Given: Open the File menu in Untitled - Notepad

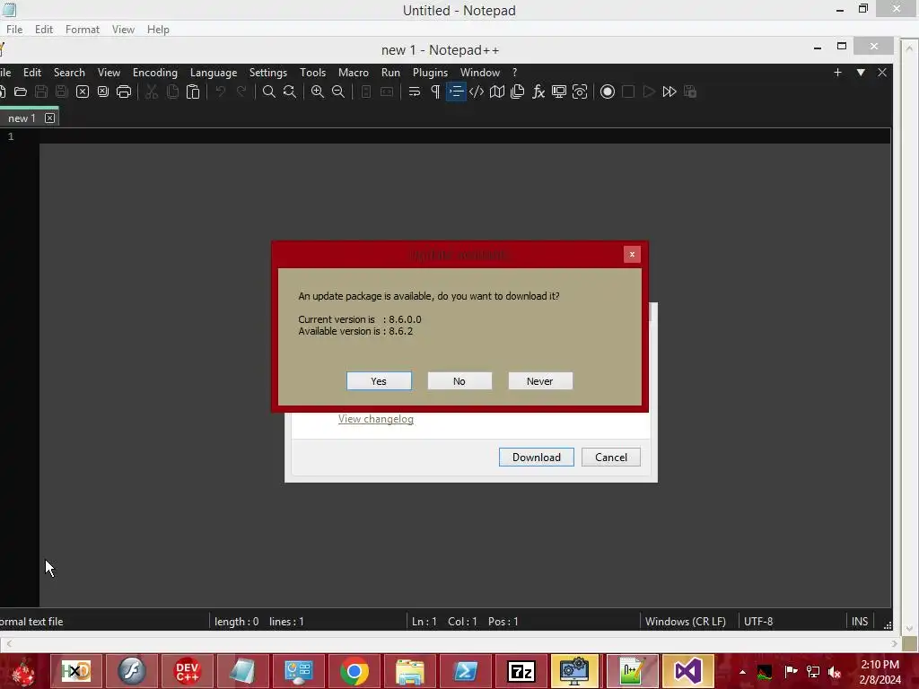Looking at the screenshot, I should (x=14, y=30).
